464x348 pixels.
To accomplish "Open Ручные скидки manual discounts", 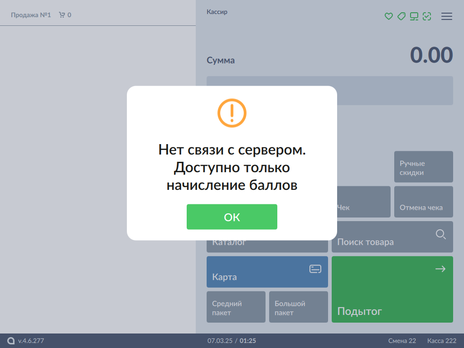I will tap(423, 167).
